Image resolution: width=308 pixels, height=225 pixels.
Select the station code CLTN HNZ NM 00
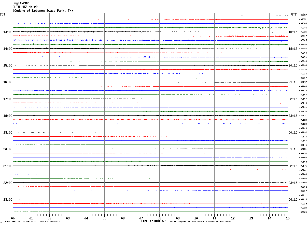(x=25, y=7)
